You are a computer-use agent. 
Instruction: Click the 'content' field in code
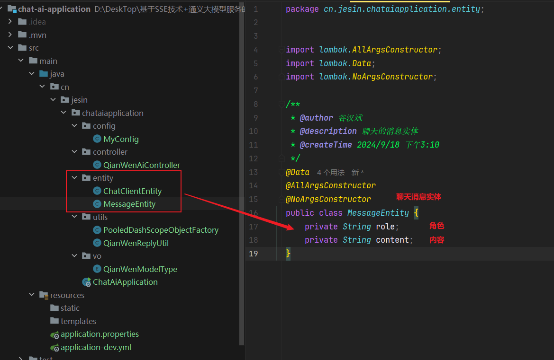pyautogui.click(x=392, y=240)
